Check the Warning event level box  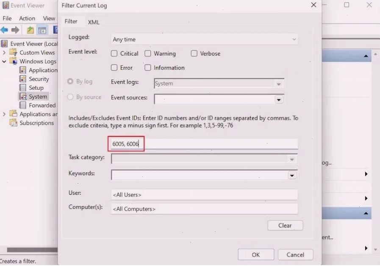[x=147, y=53]
